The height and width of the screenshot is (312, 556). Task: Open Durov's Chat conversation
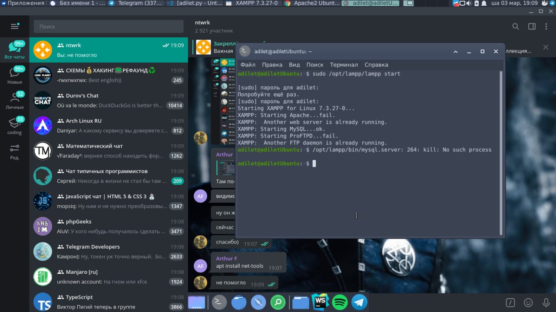[x=109, y=100]
